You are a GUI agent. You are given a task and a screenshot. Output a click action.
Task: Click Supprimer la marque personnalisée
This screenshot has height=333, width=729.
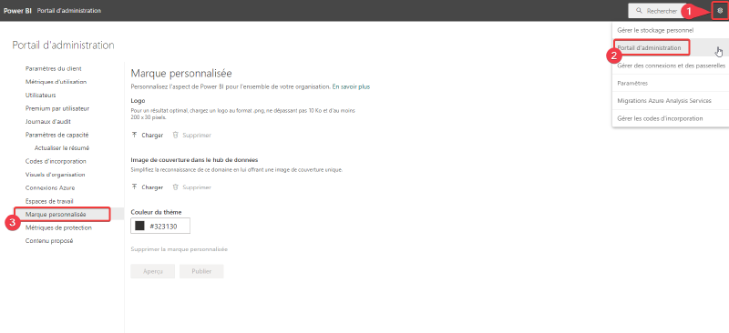point(179,249)
